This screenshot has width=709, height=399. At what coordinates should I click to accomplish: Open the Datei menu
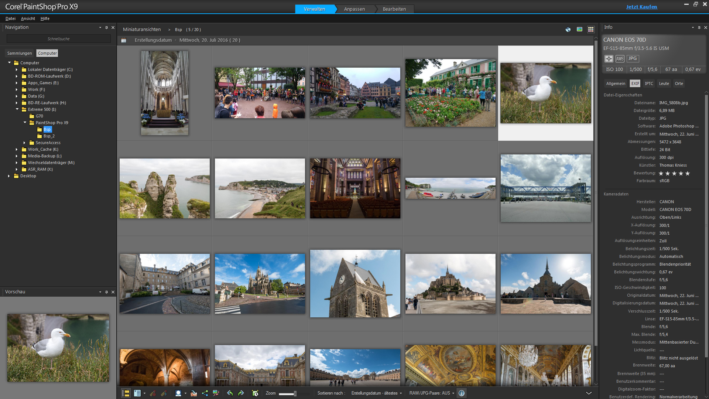(10, 18)
